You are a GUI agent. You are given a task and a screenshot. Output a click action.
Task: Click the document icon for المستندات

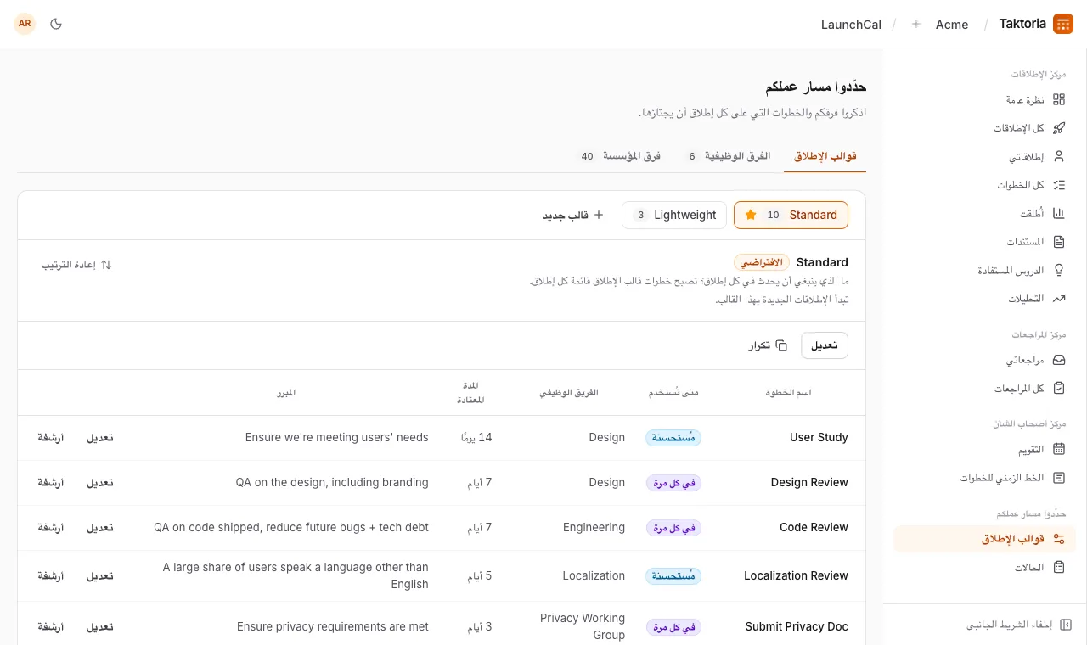[x=1058, y=242]
